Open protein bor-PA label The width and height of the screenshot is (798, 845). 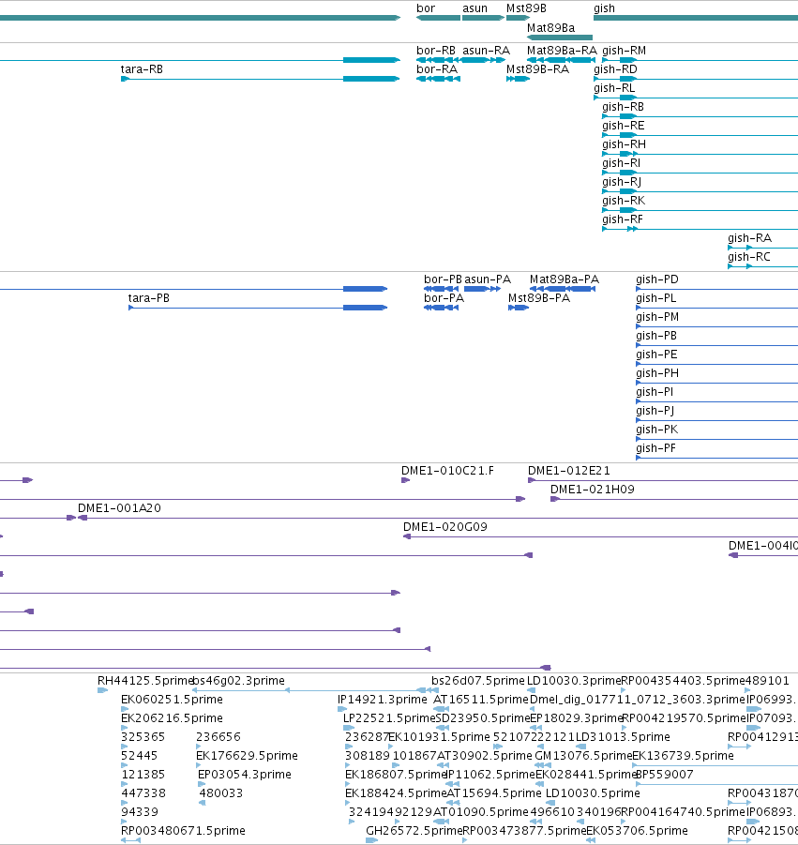tap(444, 298)
